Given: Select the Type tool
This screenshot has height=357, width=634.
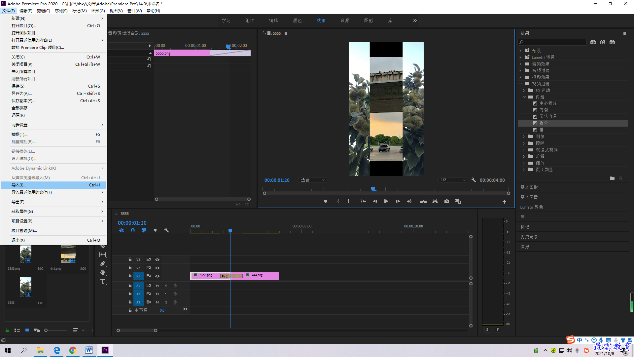Looking at the screenshot, I should [103, 282].
